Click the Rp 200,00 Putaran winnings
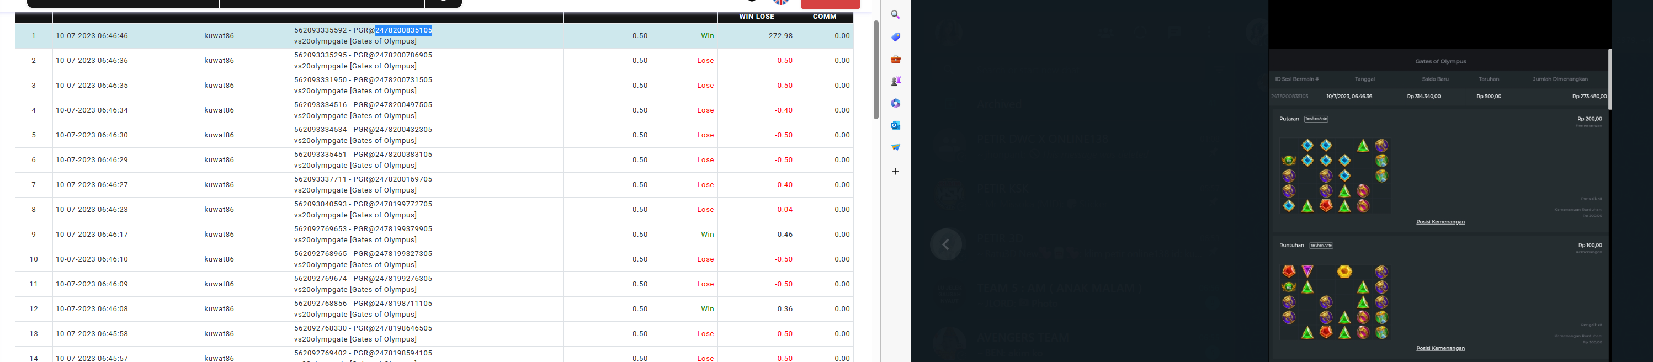 [x=1589, y=119]
